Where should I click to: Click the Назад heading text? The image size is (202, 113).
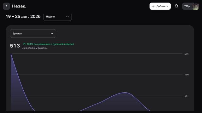[x=19, y=6]
